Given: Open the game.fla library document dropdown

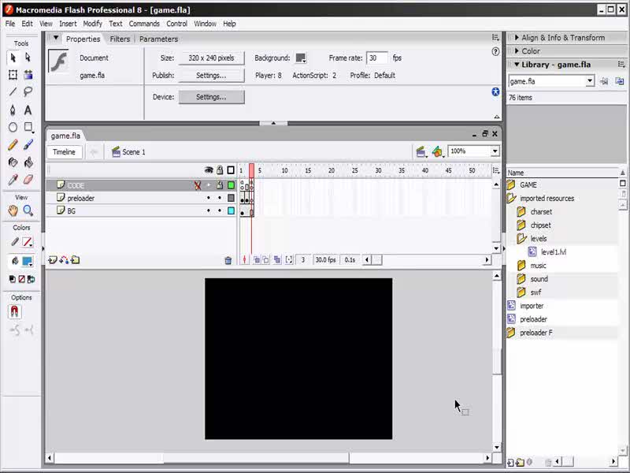Looking at the screenshot, I should click(x=589, y=81).
